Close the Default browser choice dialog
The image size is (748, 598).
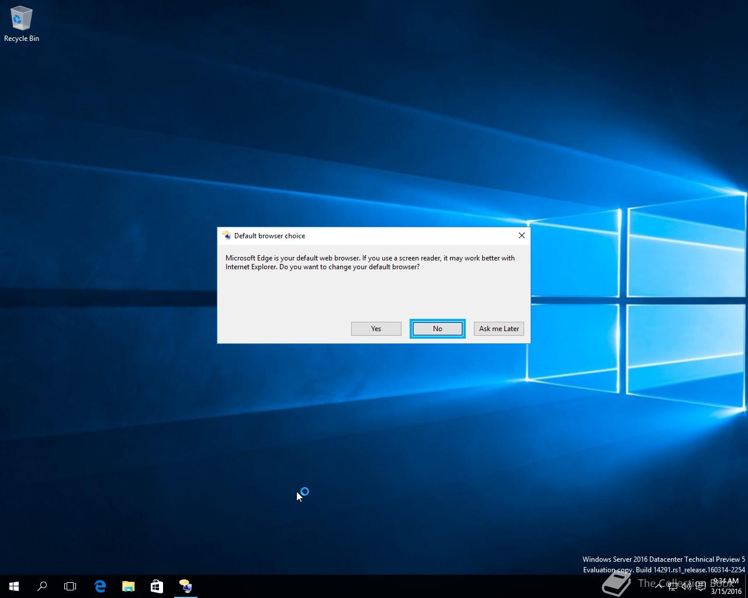[x=522, y=235]
